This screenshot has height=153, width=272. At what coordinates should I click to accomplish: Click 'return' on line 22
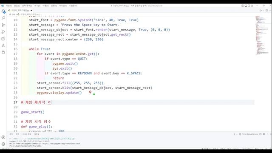pyautogui.click(x=58, y=78)
